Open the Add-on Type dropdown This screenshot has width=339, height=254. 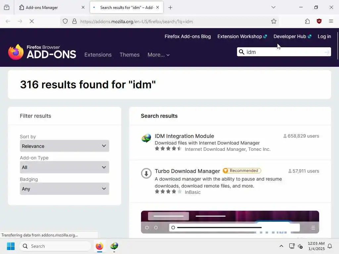pos(65,167)
